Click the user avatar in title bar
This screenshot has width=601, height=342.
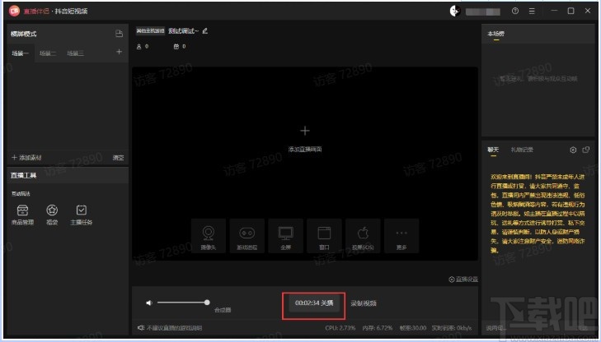point(455,11)
